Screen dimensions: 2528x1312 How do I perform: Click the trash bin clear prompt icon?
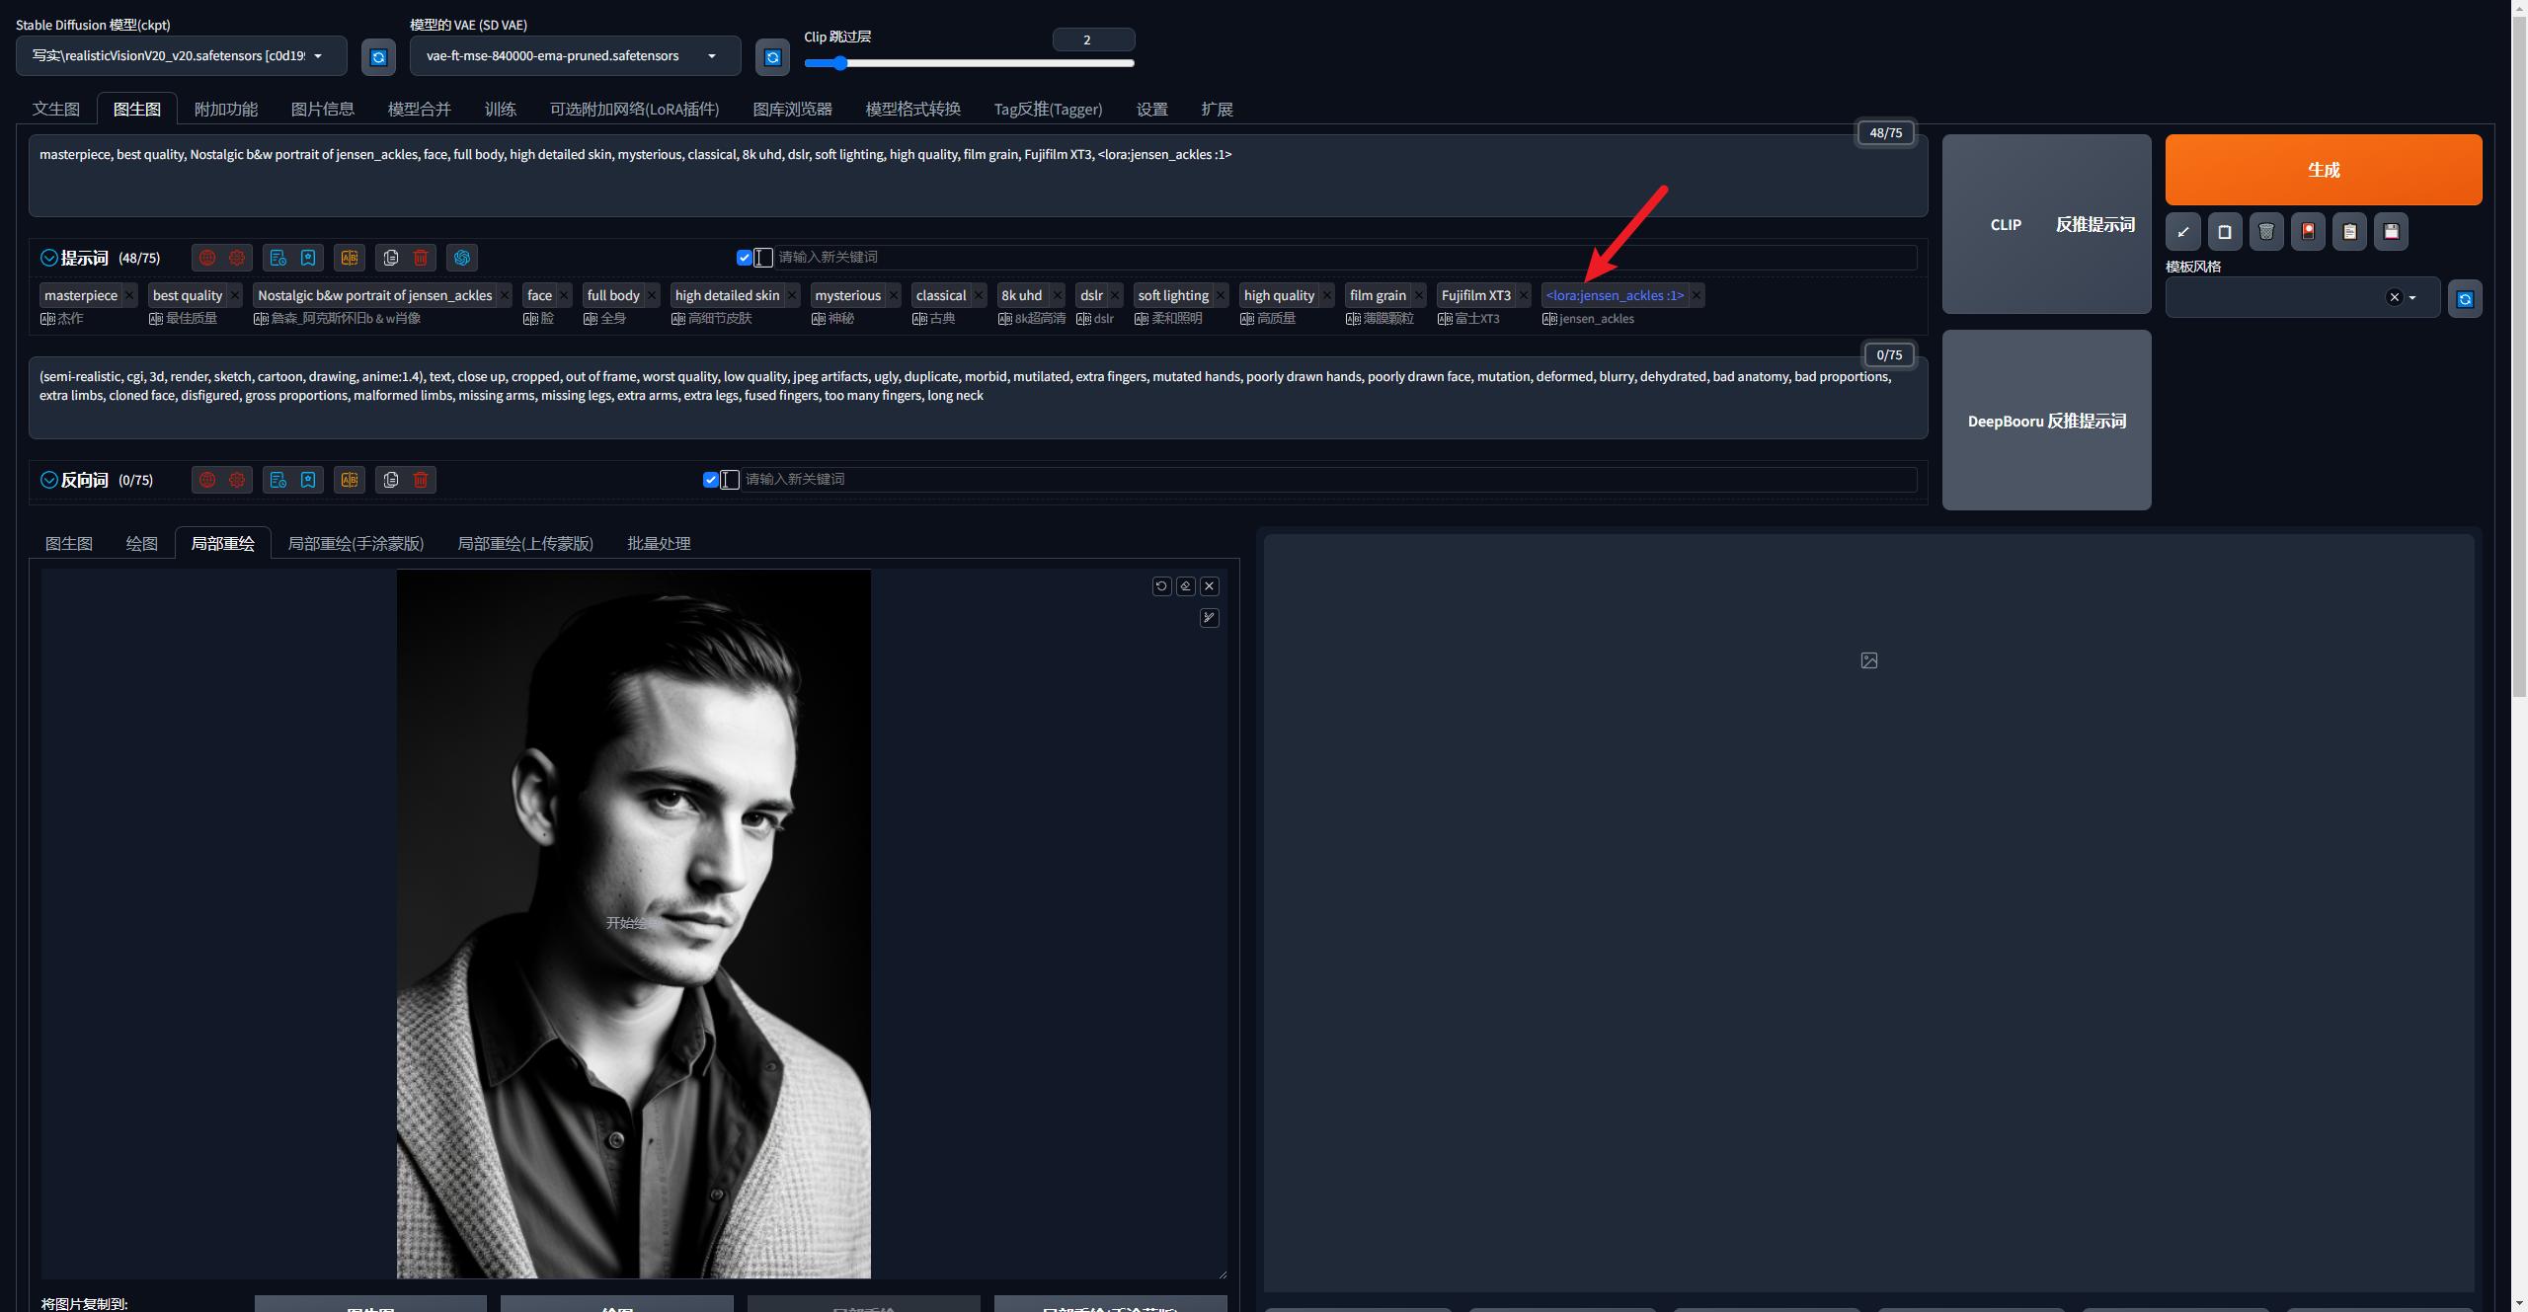(2266, 232)
